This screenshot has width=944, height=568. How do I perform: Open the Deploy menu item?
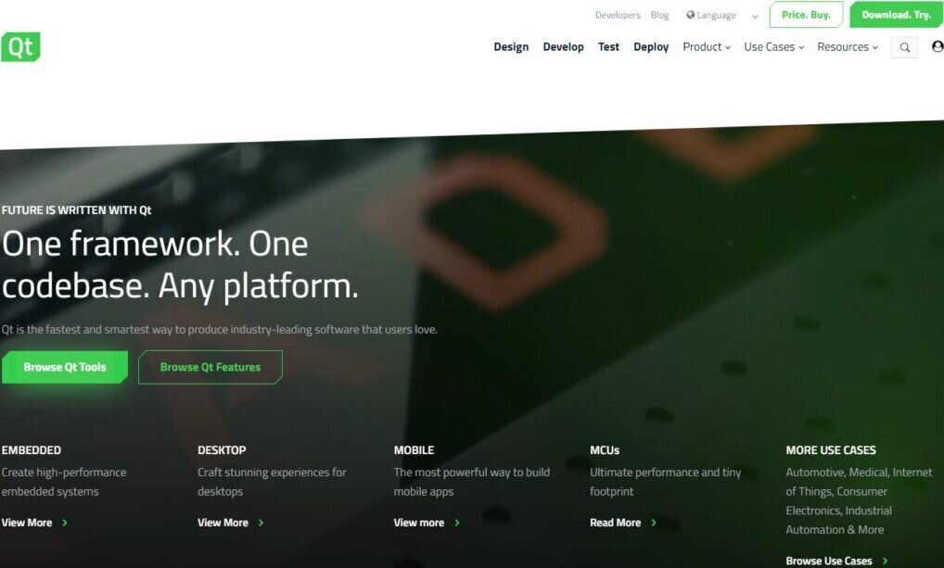point(651,47)
